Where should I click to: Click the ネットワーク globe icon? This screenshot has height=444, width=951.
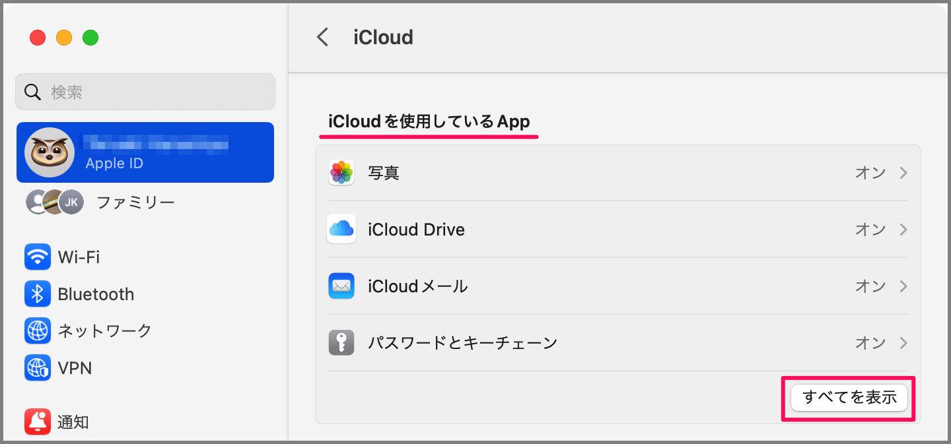point(38,331)
